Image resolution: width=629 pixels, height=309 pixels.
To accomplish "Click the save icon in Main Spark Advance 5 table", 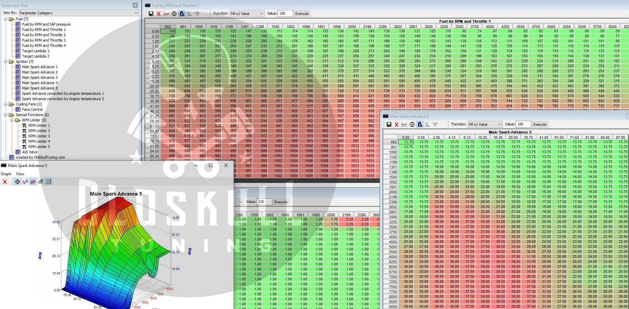I will point(389,124).
